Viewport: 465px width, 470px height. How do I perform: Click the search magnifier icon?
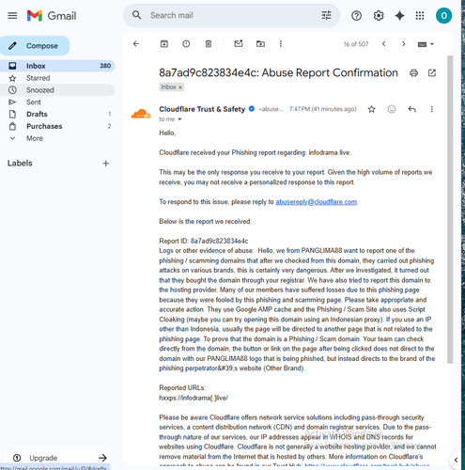pyautogui.click(x=136, y=15)
